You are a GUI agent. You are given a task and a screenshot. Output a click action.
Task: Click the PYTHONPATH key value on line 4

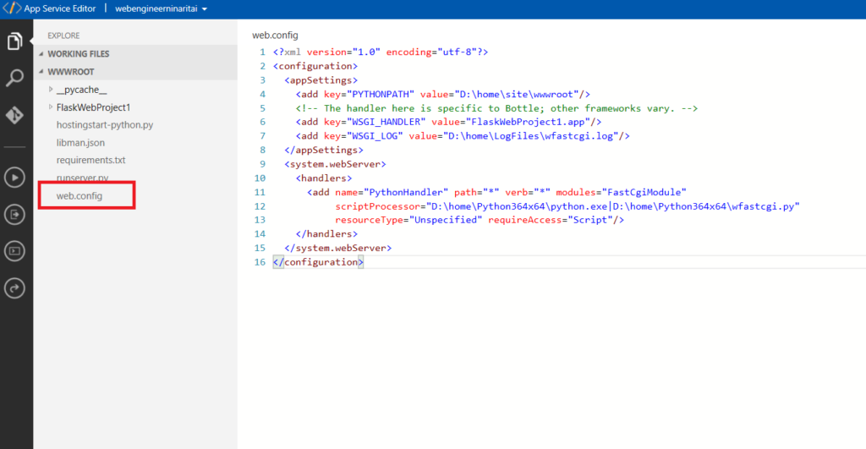381,94
